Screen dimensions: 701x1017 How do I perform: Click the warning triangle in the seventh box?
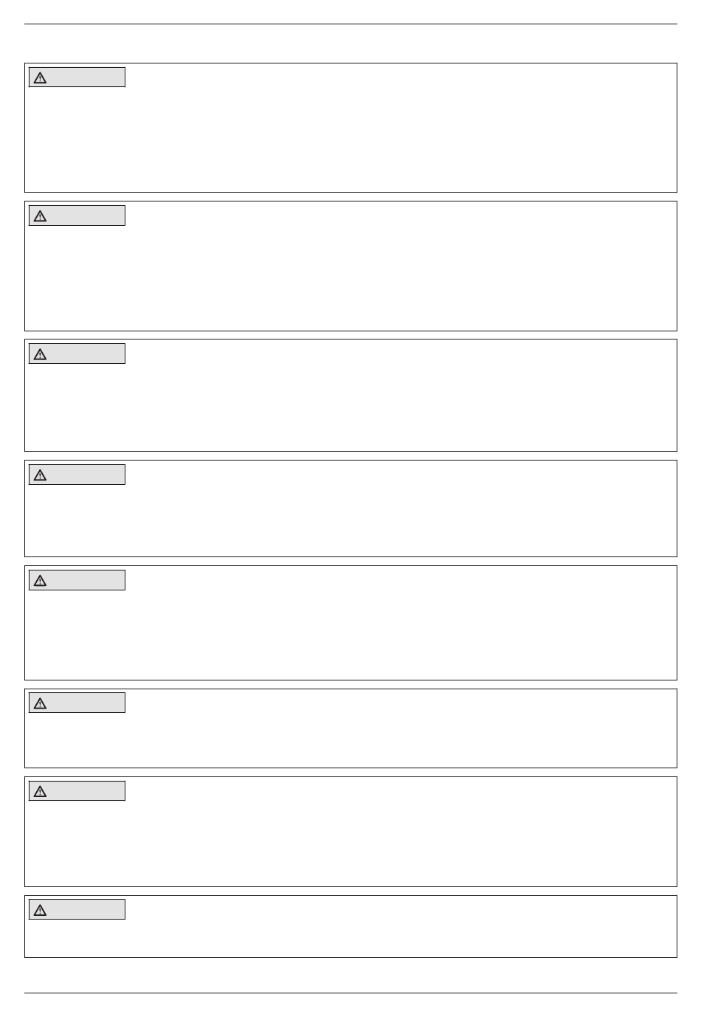(x=40, y=791)
